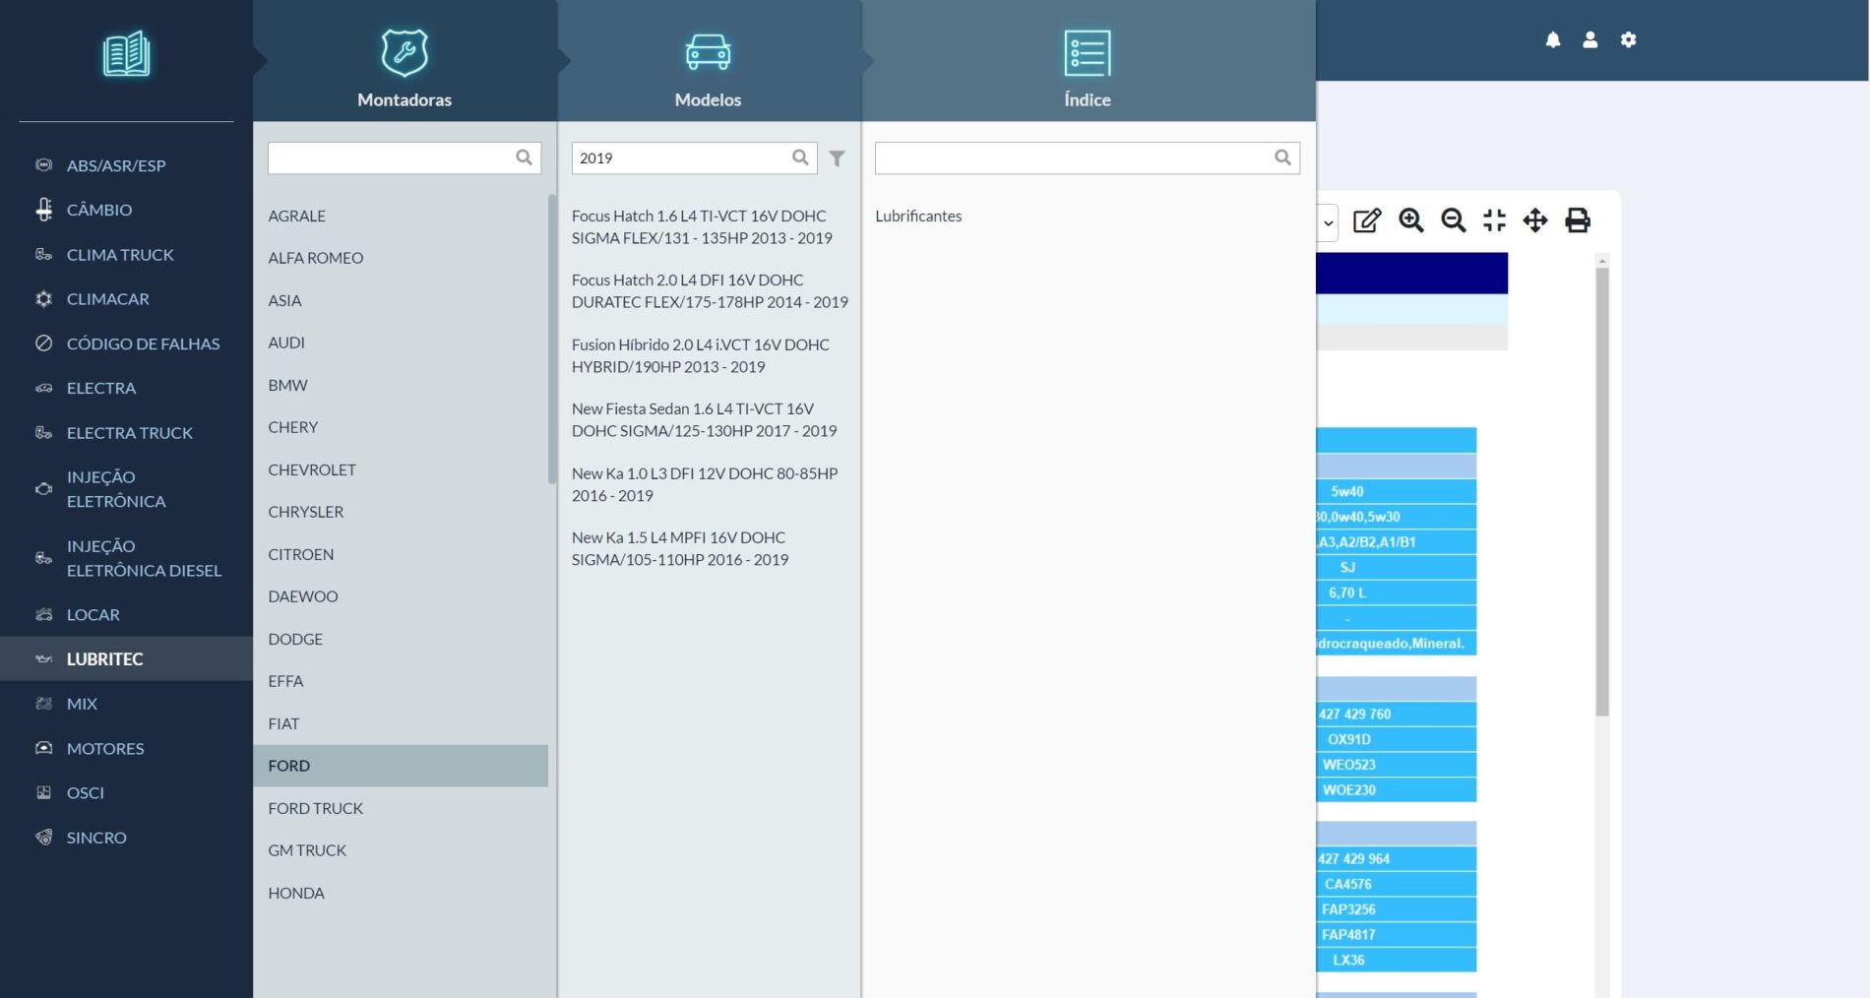Image resolution: width=1870 pixels, height=998 pixels.
Task: Choose CHEVROLET from manufacturers list
Action: pyautogui.click(x=312, y=469)
